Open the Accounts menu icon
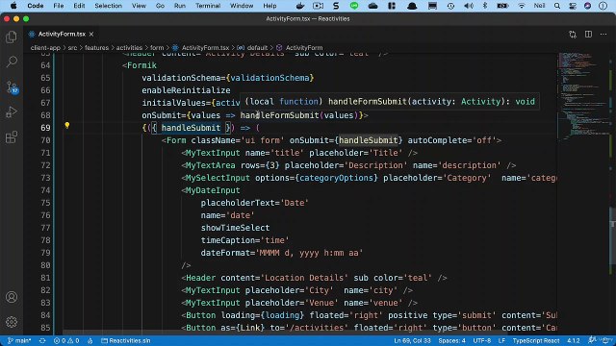 pyautogui.click(x=12, y=297)
